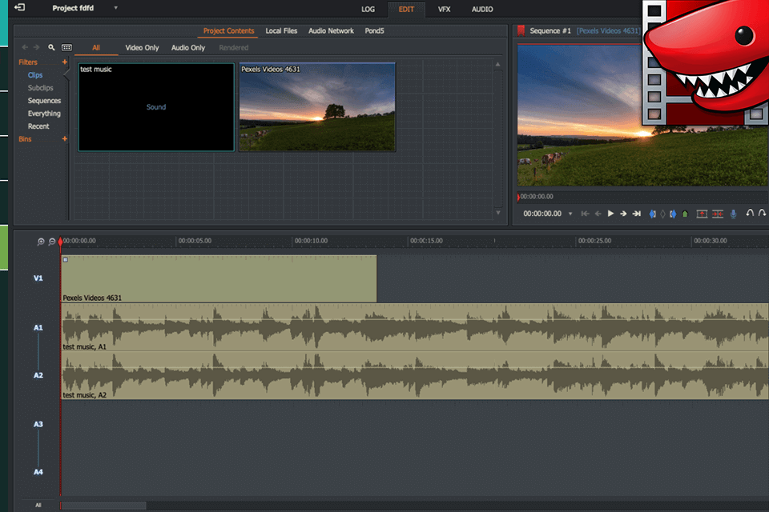This screenshot has height=512, width=769.
Task: Toggle the tile/list view icon
Action: 66,47
